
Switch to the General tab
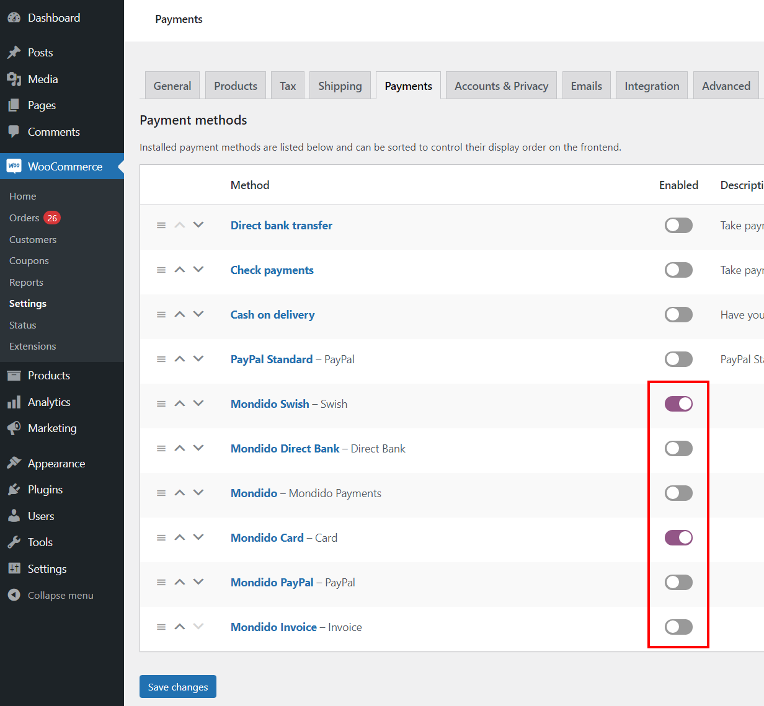pos(172,86)
